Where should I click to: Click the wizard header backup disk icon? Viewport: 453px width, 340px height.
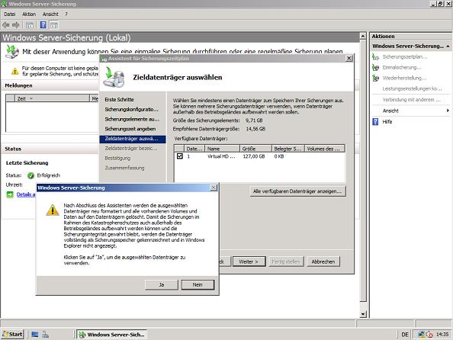tap(114, 77)
